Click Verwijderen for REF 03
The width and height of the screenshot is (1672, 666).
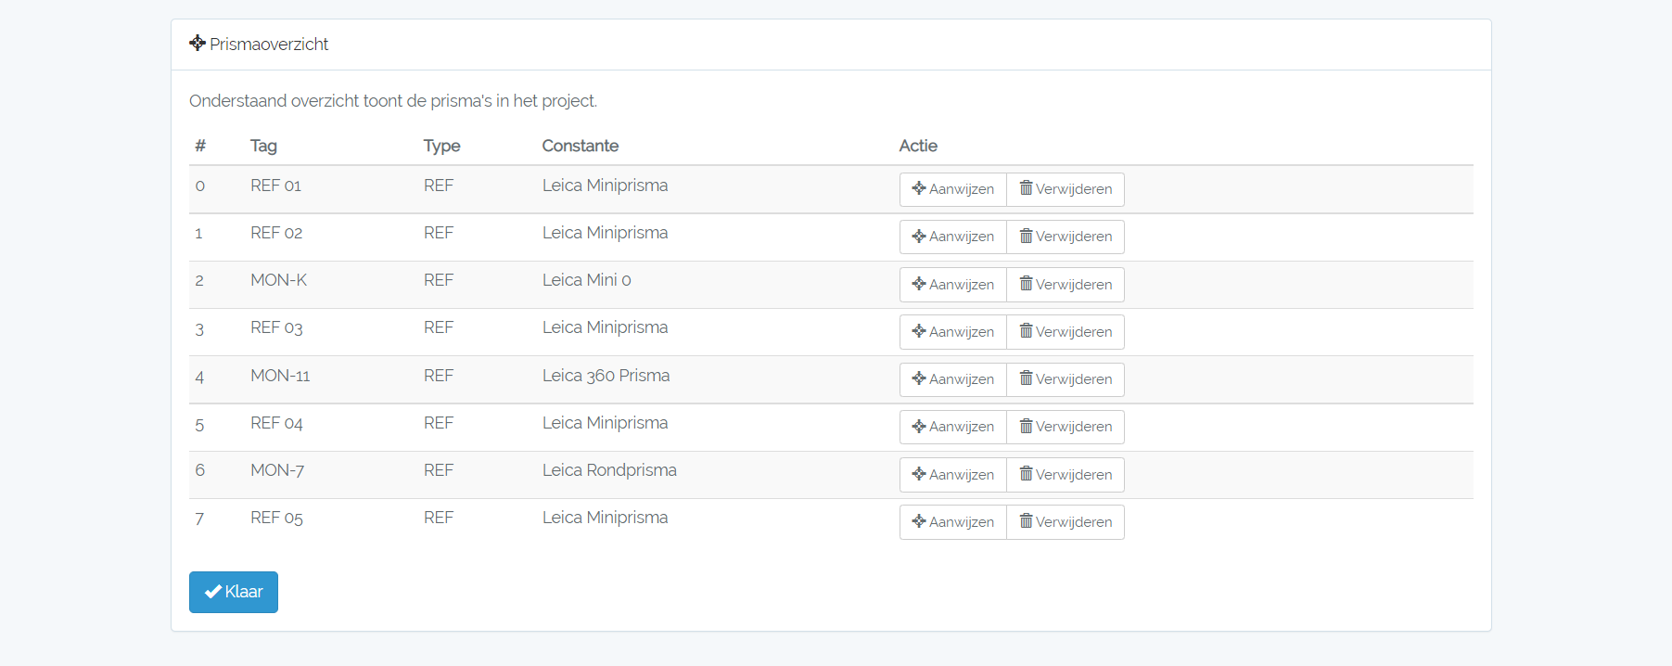1066,332
